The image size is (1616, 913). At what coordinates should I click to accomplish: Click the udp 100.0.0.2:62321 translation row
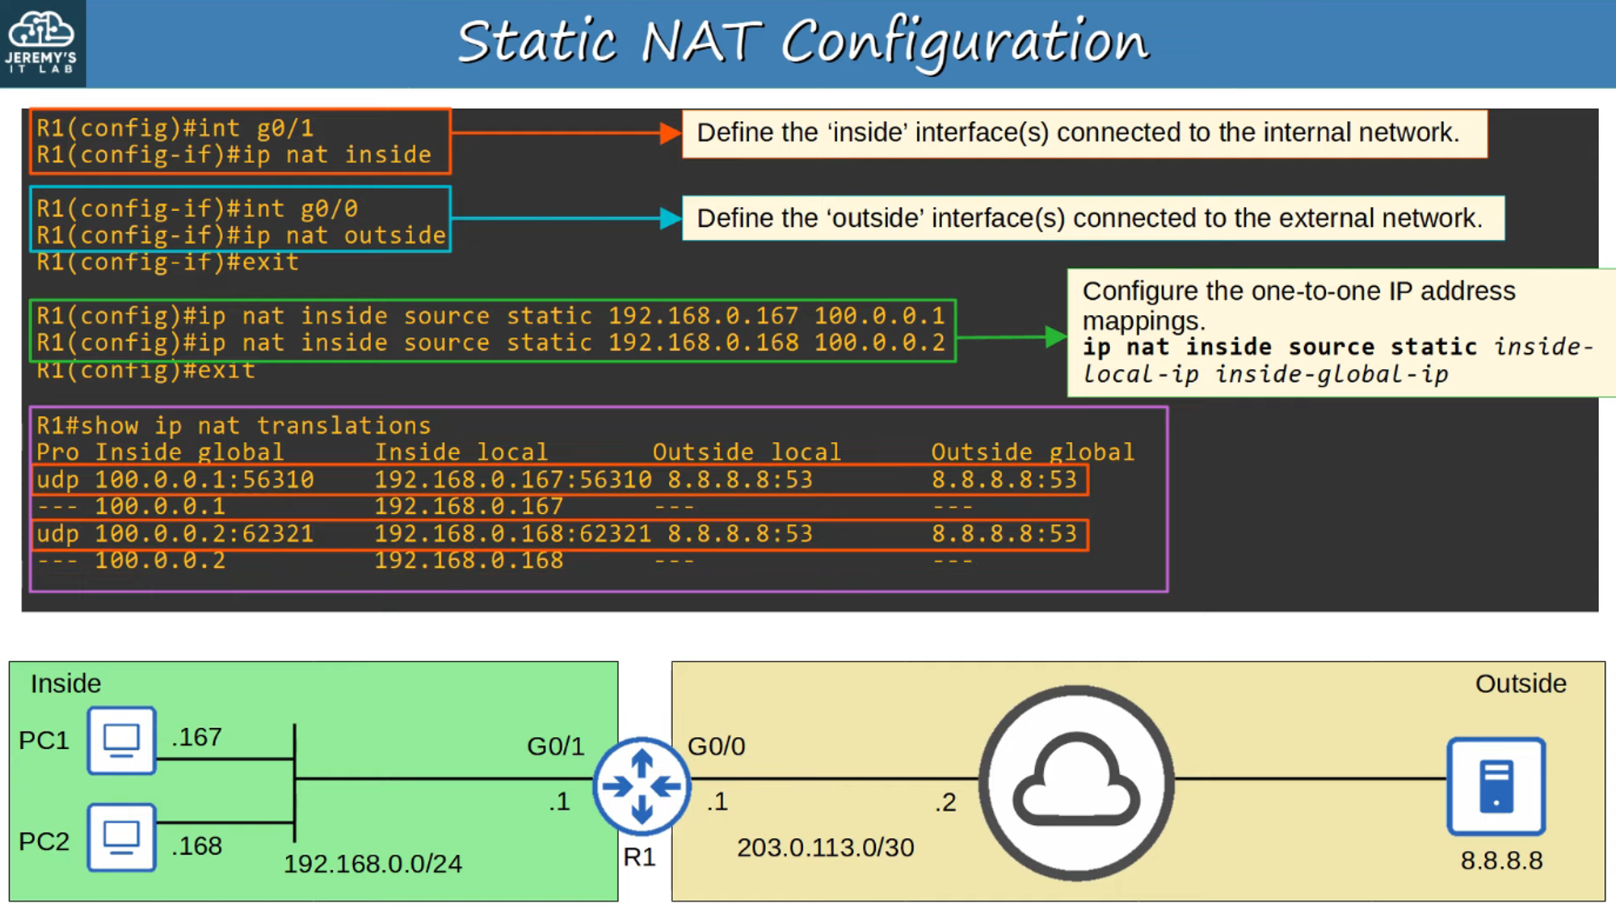click(x=558, y=534)
